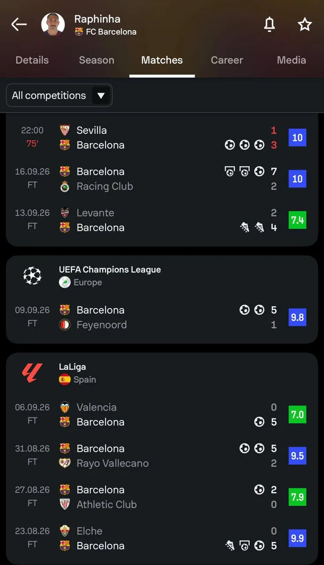Open the UEFA Champions League logo icon

tap(32, 276)
